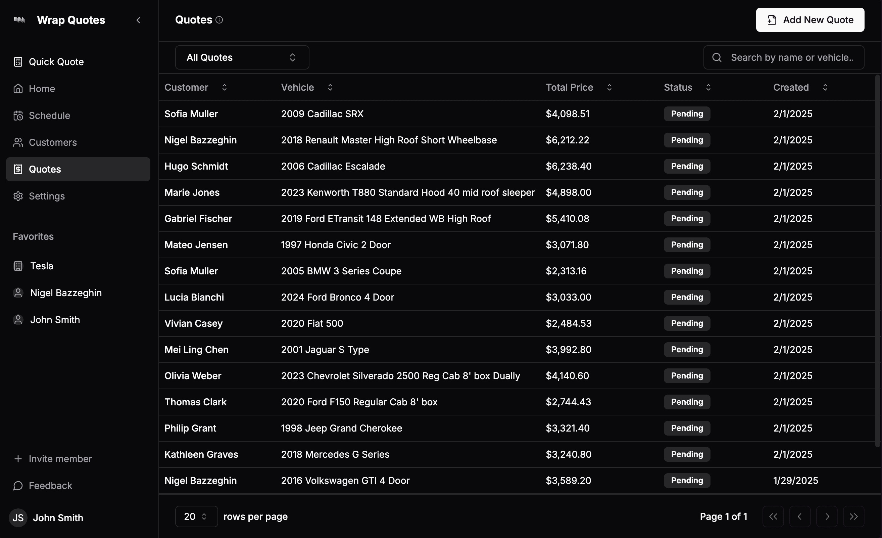Click the search magnifier icon
The height and width of the screenshot is (538, 882).
tap(717, 57)
